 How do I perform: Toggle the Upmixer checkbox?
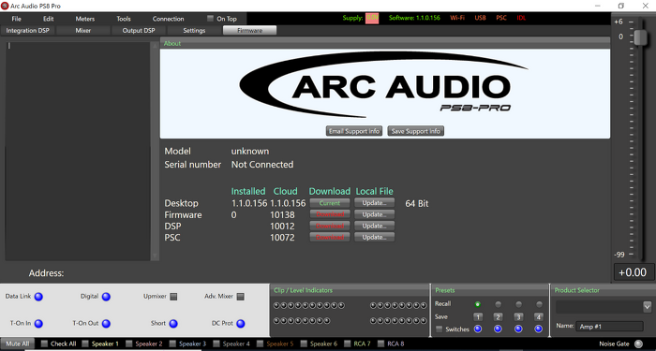173,297
